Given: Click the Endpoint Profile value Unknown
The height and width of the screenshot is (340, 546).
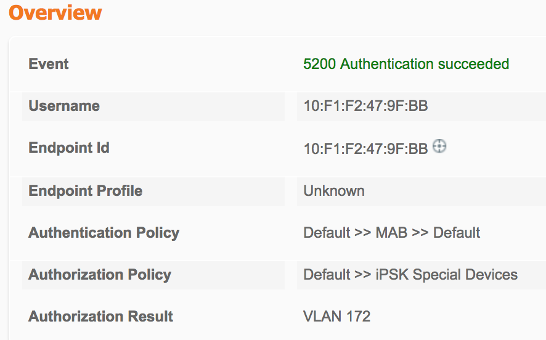Looking at the screenshot, I should (334, 191).
